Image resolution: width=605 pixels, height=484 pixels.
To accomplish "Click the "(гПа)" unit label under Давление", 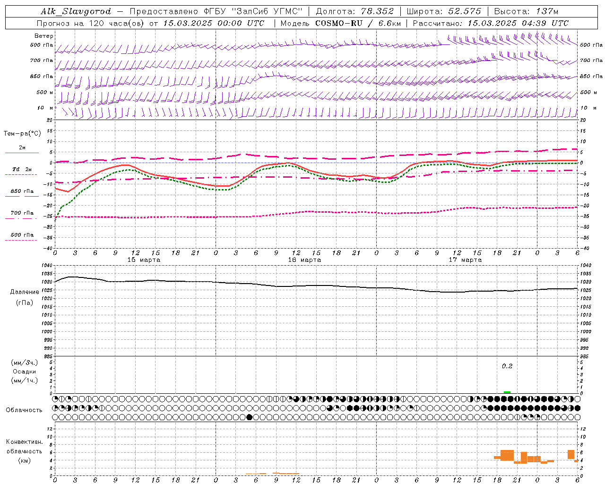I will point(24,303).
